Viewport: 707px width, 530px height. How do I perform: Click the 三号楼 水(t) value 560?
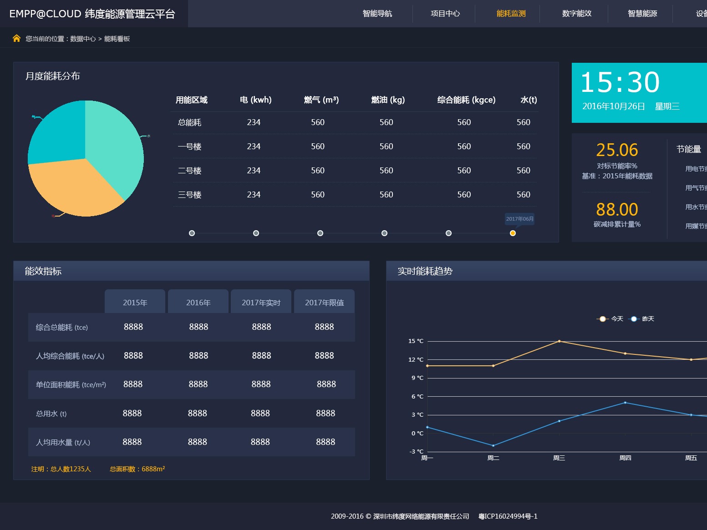tap(524, 195)
